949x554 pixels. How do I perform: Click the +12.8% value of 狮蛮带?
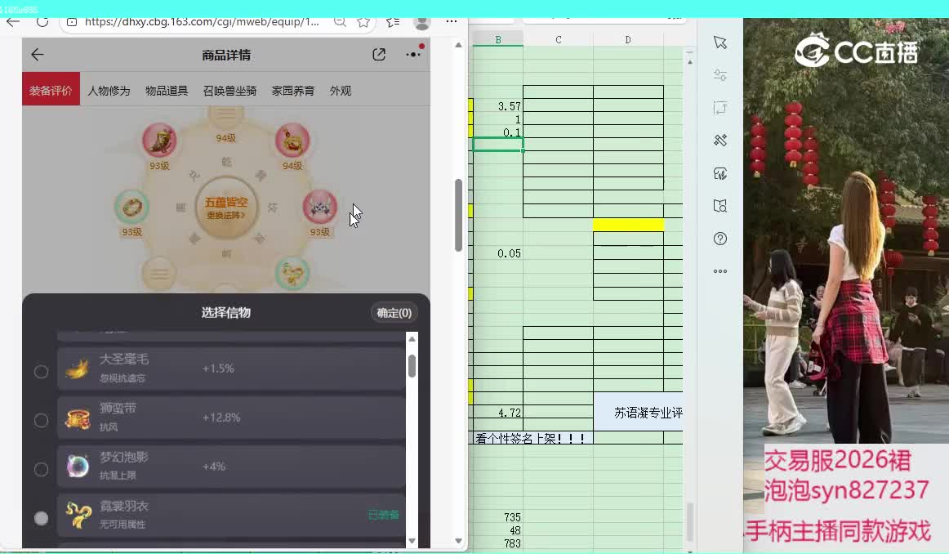click(x=221, y=418)
